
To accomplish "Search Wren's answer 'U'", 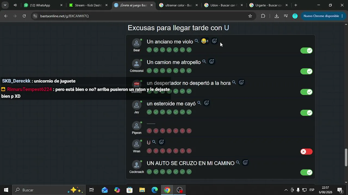I will pos(154,142).
